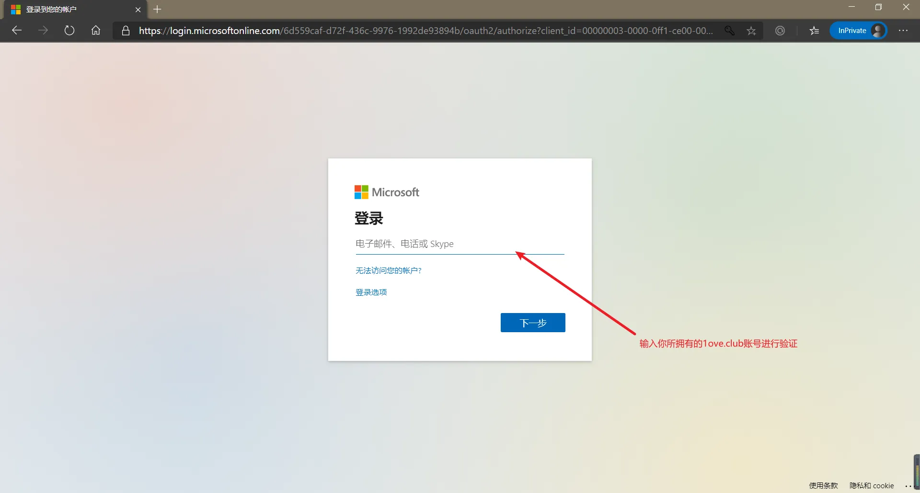Viewport: 920px width, 493px height.
Task: Click the browser forward arrow
Action: pos(43,31)
